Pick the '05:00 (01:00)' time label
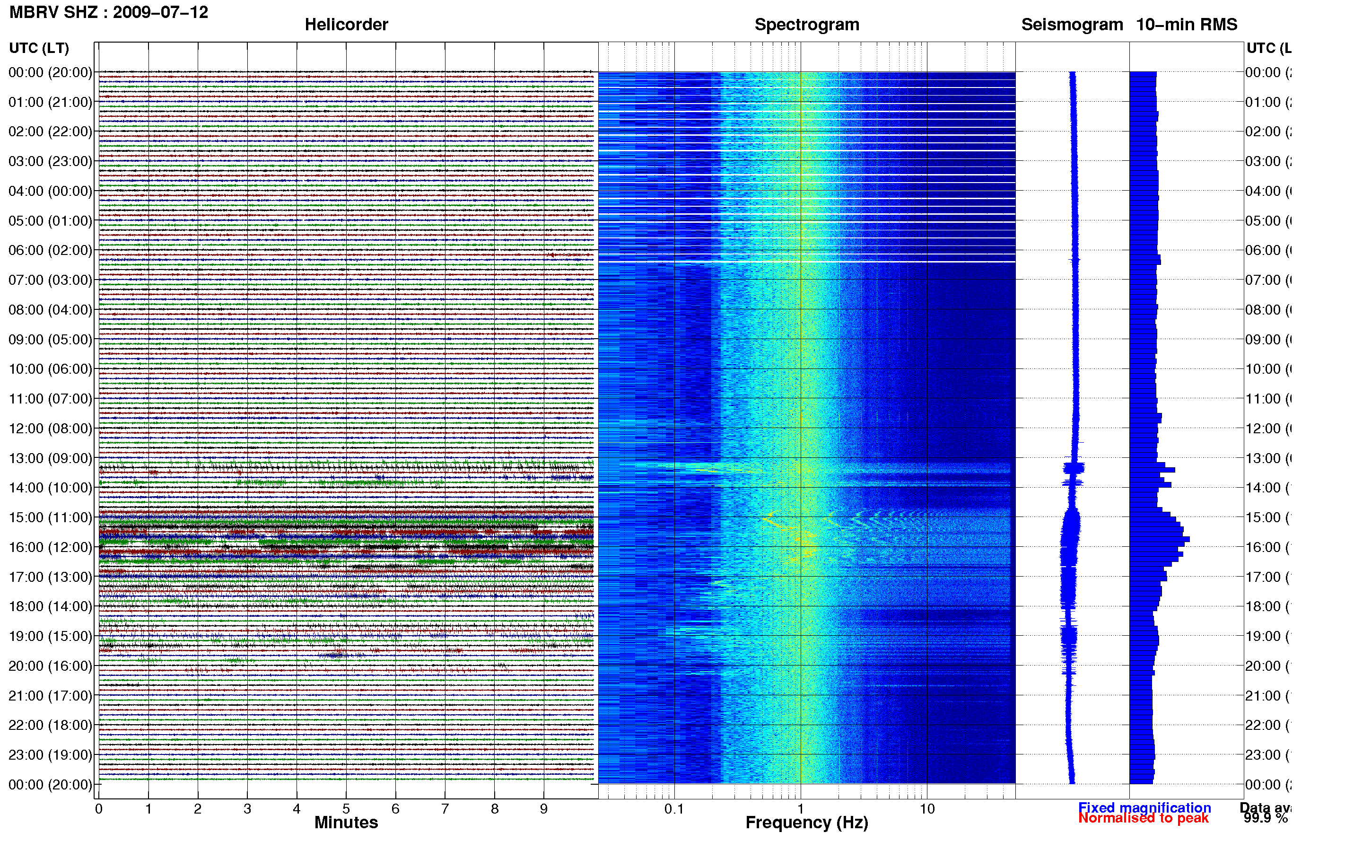This screenshot has height=841, width=1345. pyautogui.click(x=50, y=221)
